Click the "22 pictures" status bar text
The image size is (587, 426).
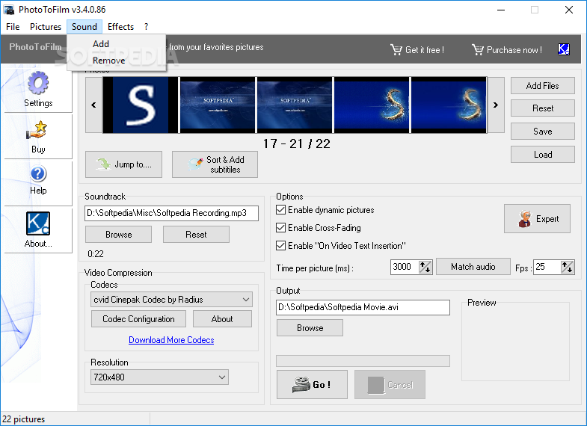coord(24,419)
